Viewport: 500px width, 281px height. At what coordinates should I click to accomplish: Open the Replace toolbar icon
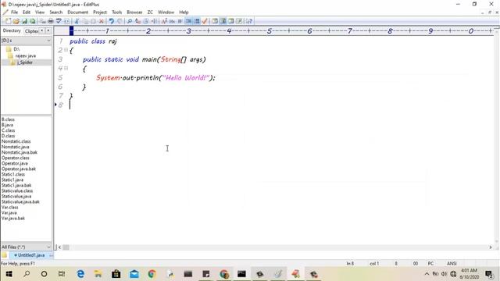pyautogui.click(x=137, y=21)
